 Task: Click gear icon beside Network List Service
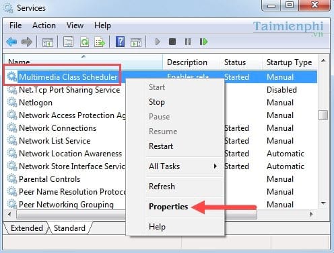click(x=11, y=141)
